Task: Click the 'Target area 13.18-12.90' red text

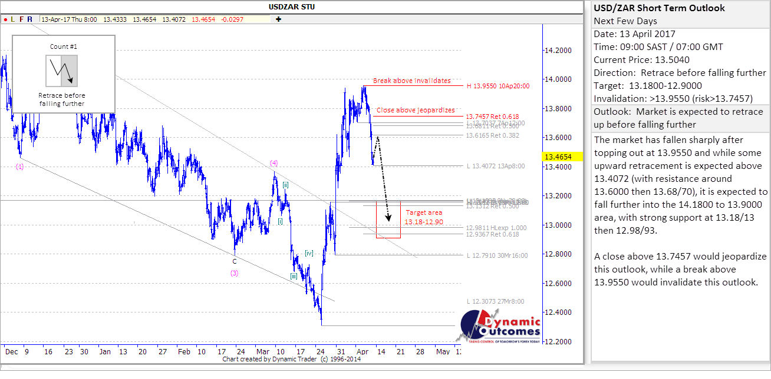Action: [x=423, y=217]
